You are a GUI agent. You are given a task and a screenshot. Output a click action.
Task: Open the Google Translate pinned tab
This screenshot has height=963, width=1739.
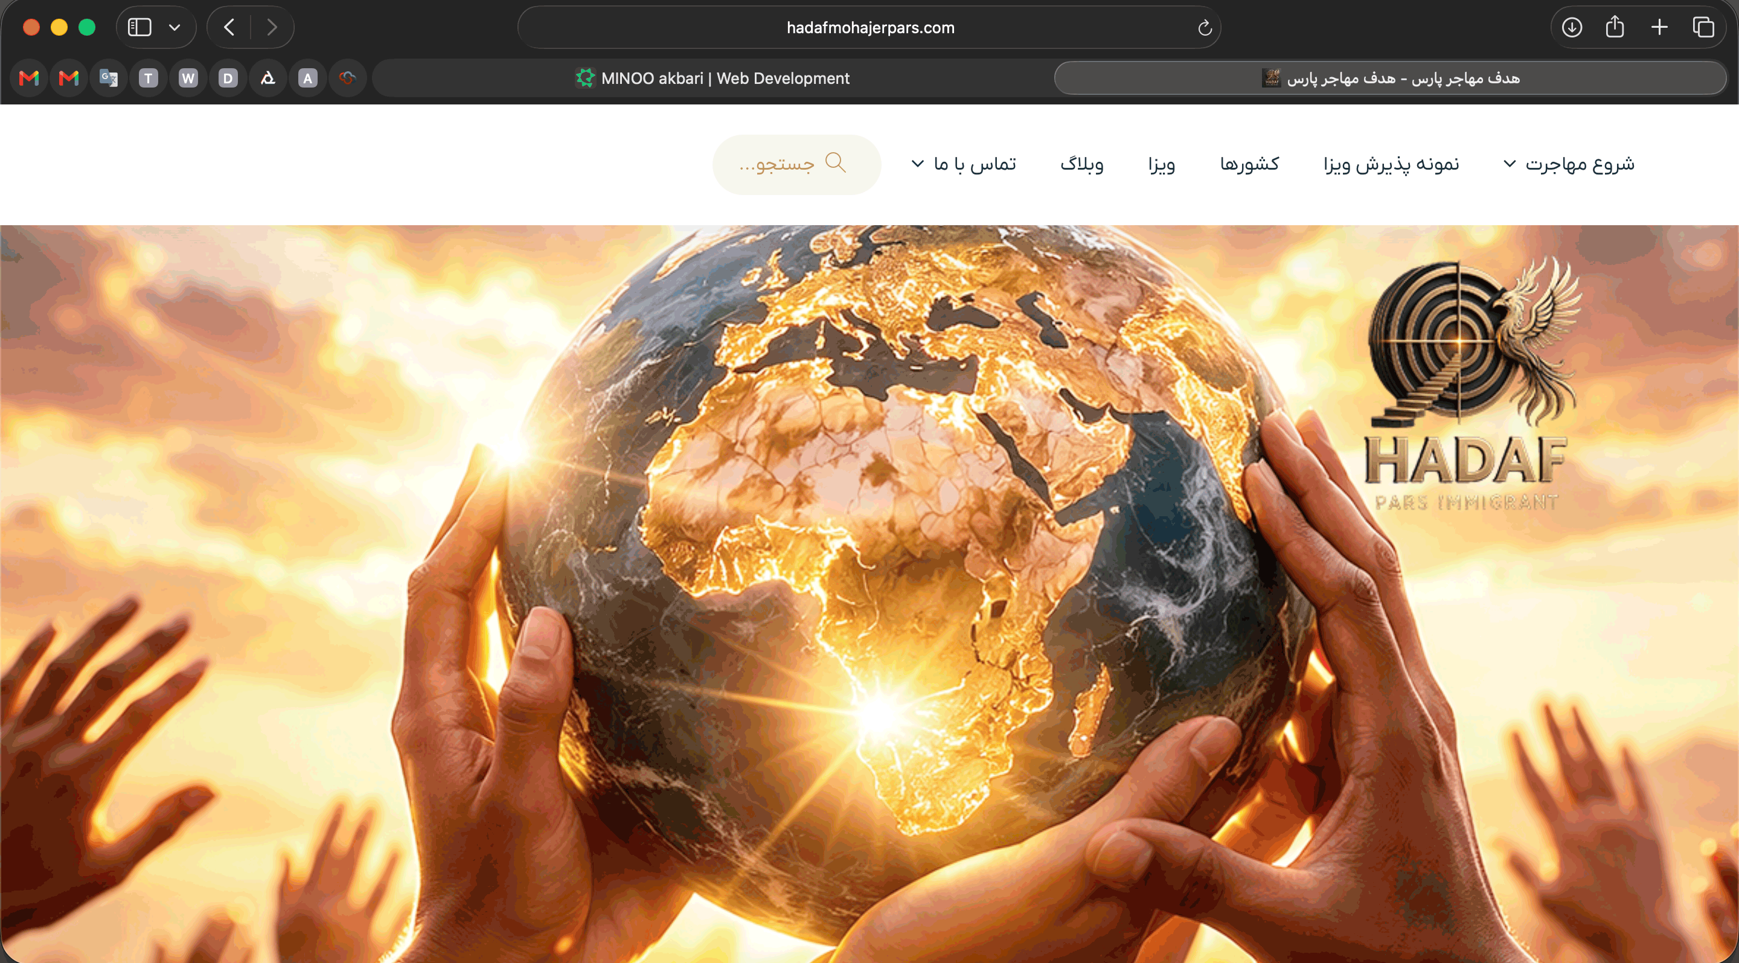tap(109, 78)
